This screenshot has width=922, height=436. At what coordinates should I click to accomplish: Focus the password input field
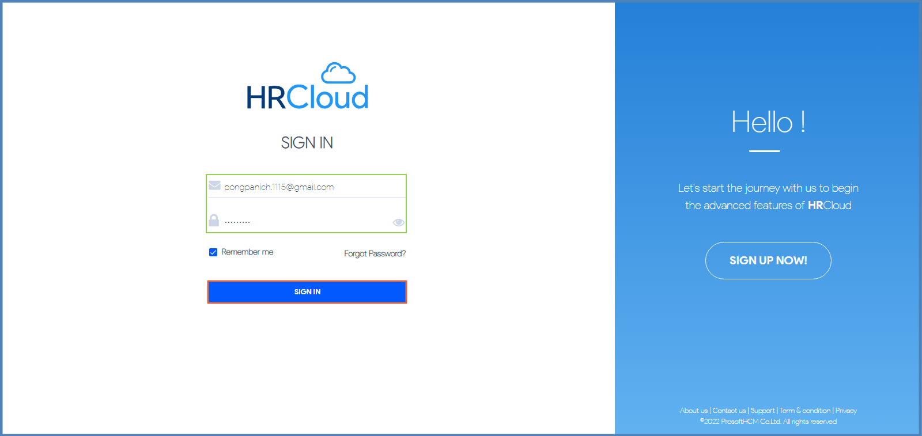pos(307,221)
